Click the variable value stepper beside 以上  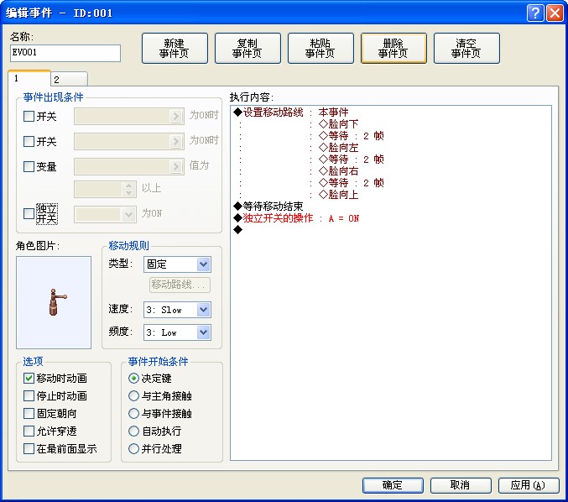coord(128,189)
